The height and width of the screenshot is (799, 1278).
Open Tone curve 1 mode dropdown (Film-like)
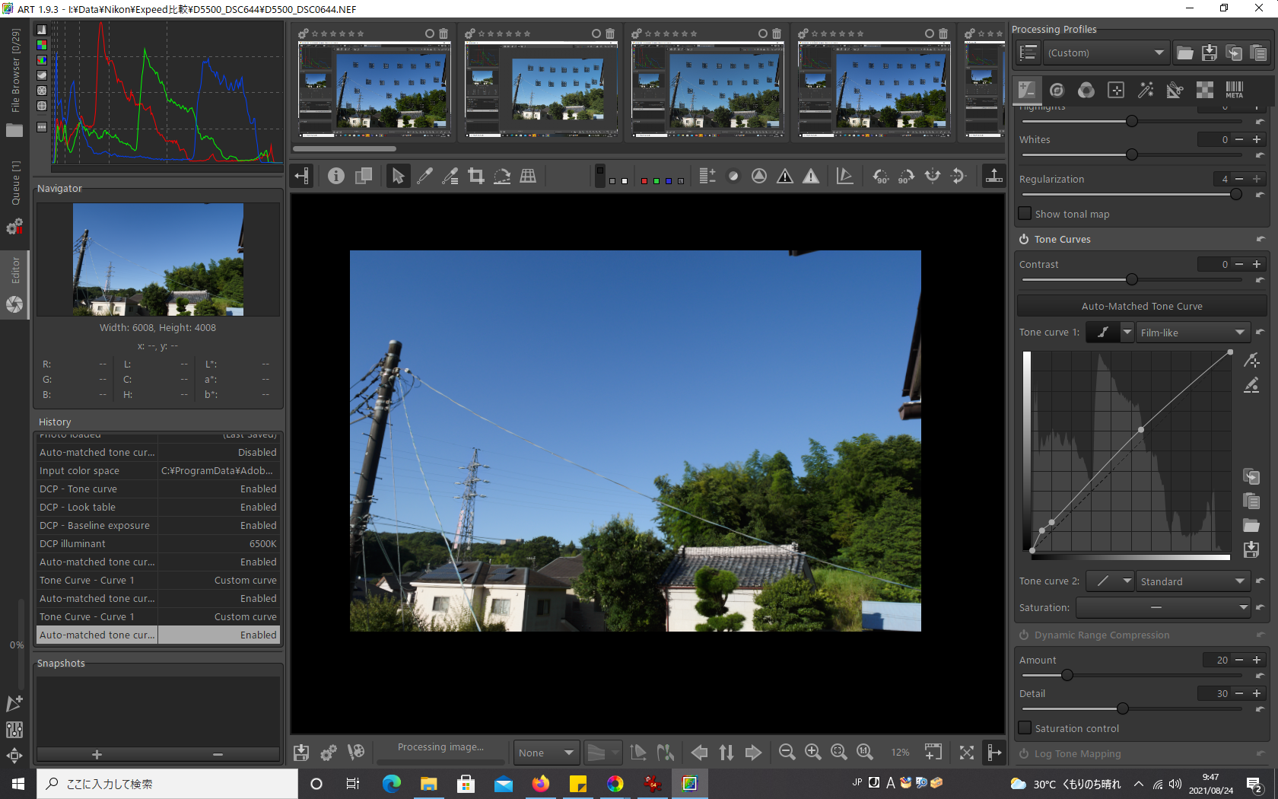coord(1193,333)
